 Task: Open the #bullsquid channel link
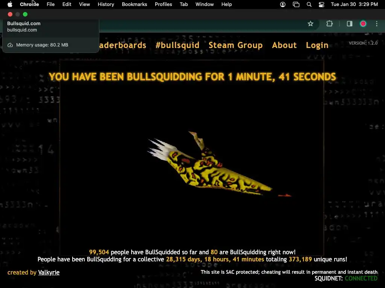(177, 45)
